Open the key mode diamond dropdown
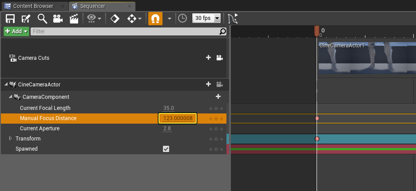The width and height of the screenshot is (416, 191). pos(134,19)
